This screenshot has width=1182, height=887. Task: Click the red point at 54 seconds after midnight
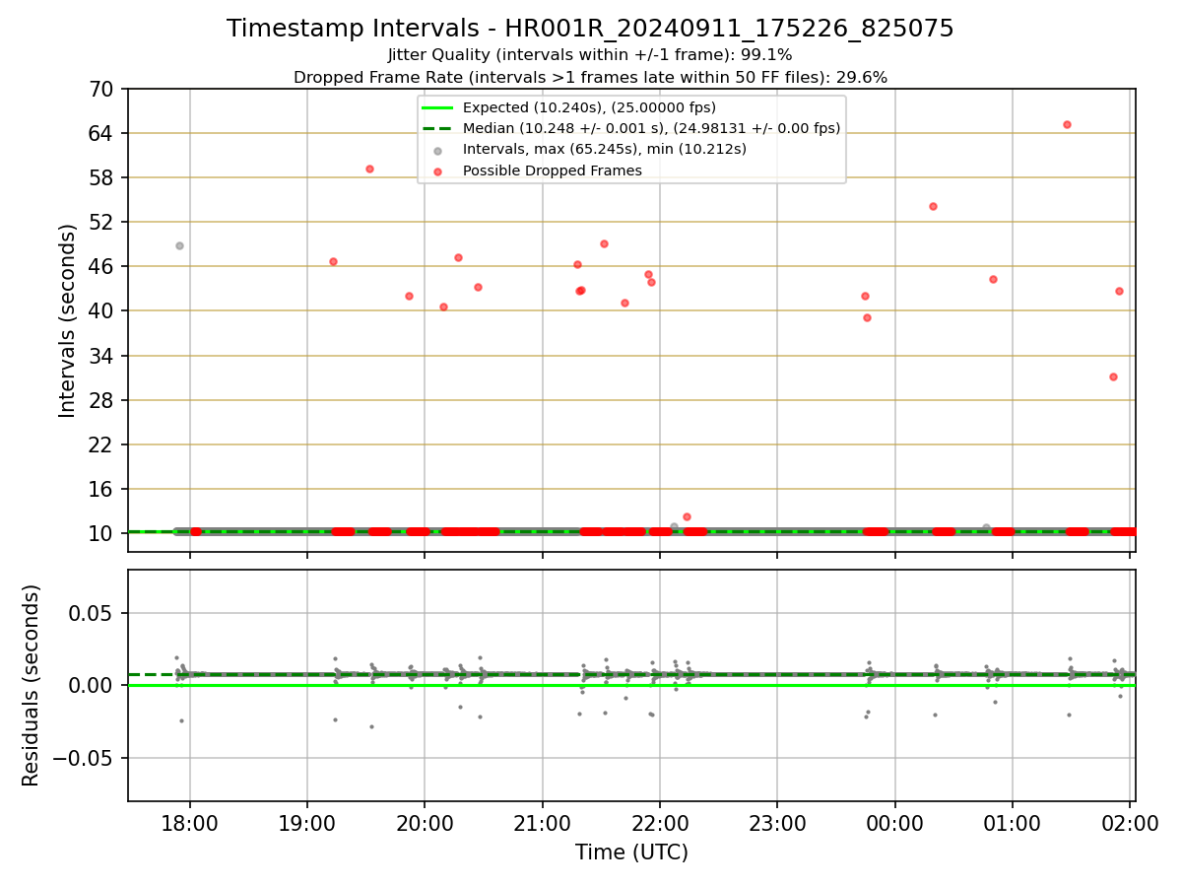[933, 206]
